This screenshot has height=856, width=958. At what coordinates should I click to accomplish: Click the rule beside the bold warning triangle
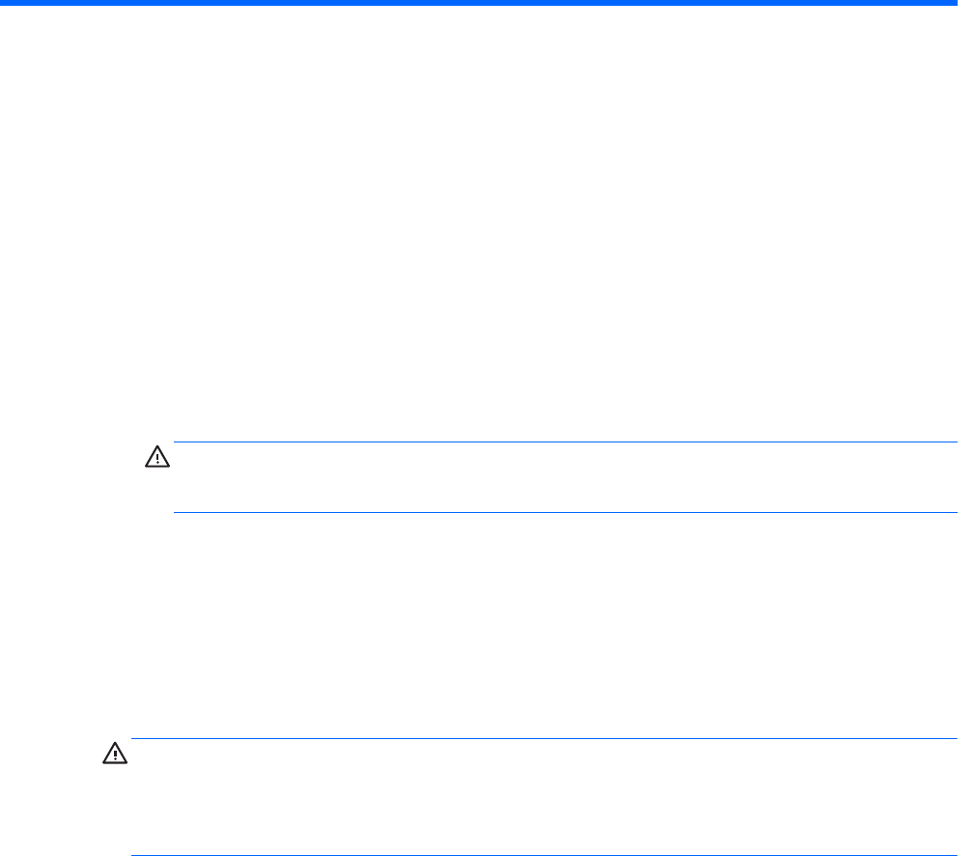click(541, 739)
